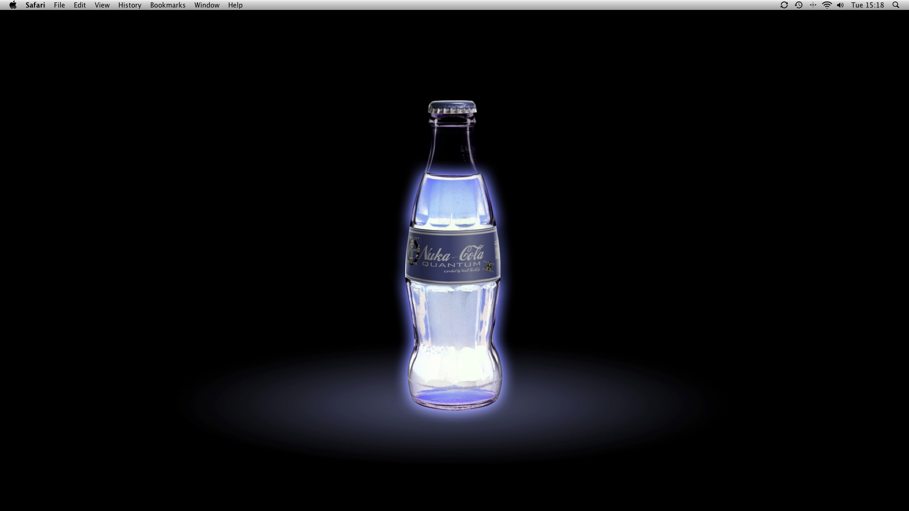Open the File menu
Screen dimensions: 909x511
click(x=59, y=5)
